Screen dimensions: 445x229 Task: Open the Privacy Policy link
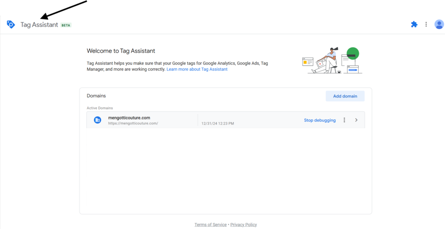243,225
